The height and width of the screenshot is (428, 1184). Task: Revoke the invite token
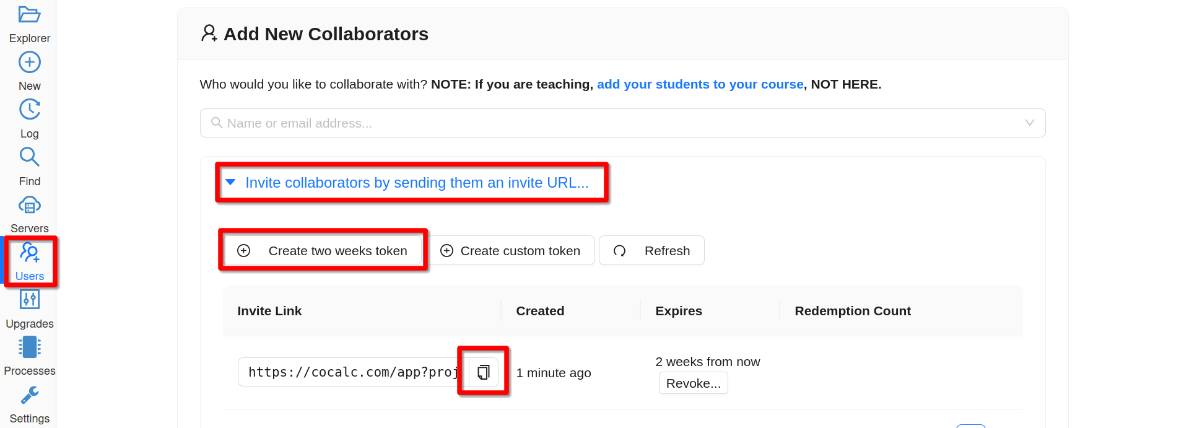(693, 383)
